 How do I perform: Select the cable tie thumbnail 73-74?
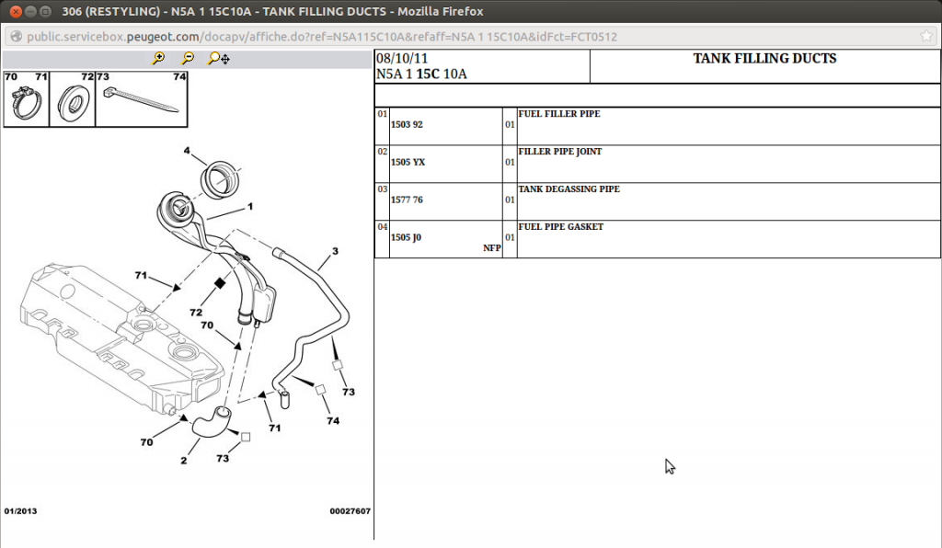tap(141, 99)
